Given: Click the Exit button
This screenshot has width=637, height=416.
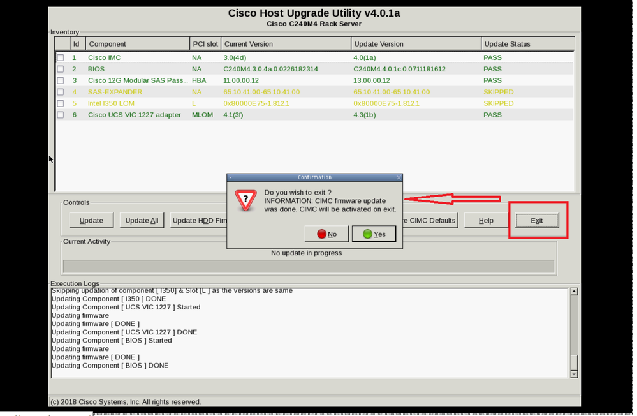Looking at the screenshot, I should click(x=537, y=220).
